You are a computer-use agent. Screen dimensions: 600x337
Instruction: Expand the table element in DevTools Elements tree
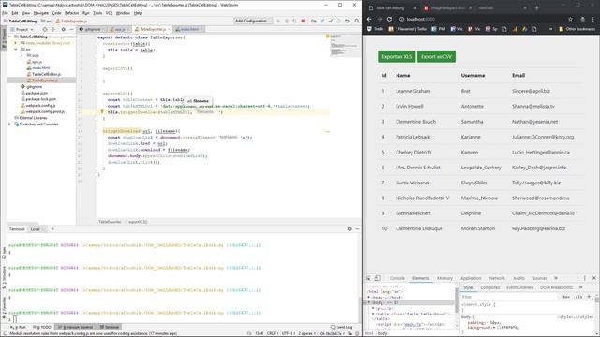pyautogui.click(x=373, y=314)
